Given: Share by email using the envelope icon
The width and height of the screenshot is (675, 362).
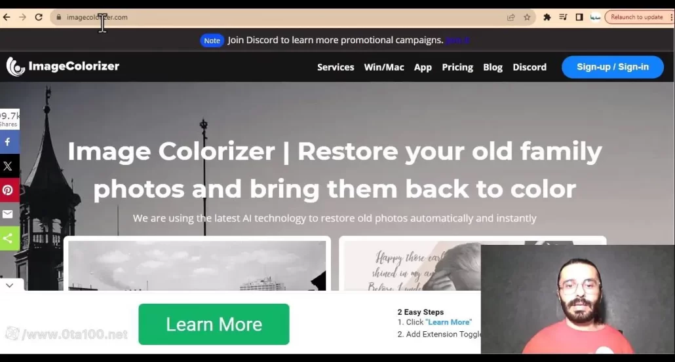Looking at the screenshot, I should pos(9,214).
